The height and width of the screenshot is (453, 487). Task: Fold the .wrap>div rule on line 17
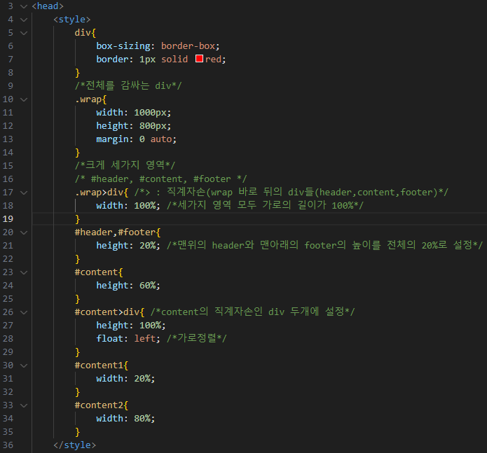[x=24, y=193]
